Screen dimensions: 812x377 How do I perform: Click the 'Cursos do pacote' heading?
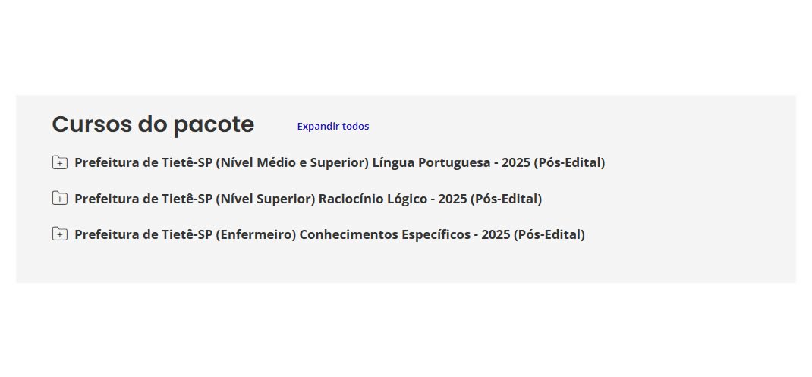[153, 124]
